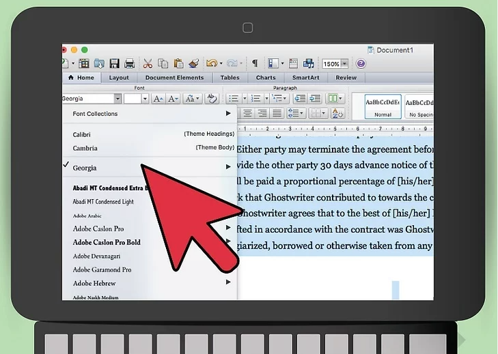Select the Format Painter brush

point(194,63)
